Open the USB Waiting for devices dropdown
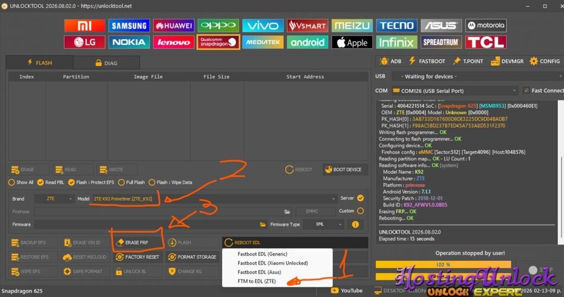The width and height of the screenshot is (564, 297). pyautogui.click(x=477, y=76)
